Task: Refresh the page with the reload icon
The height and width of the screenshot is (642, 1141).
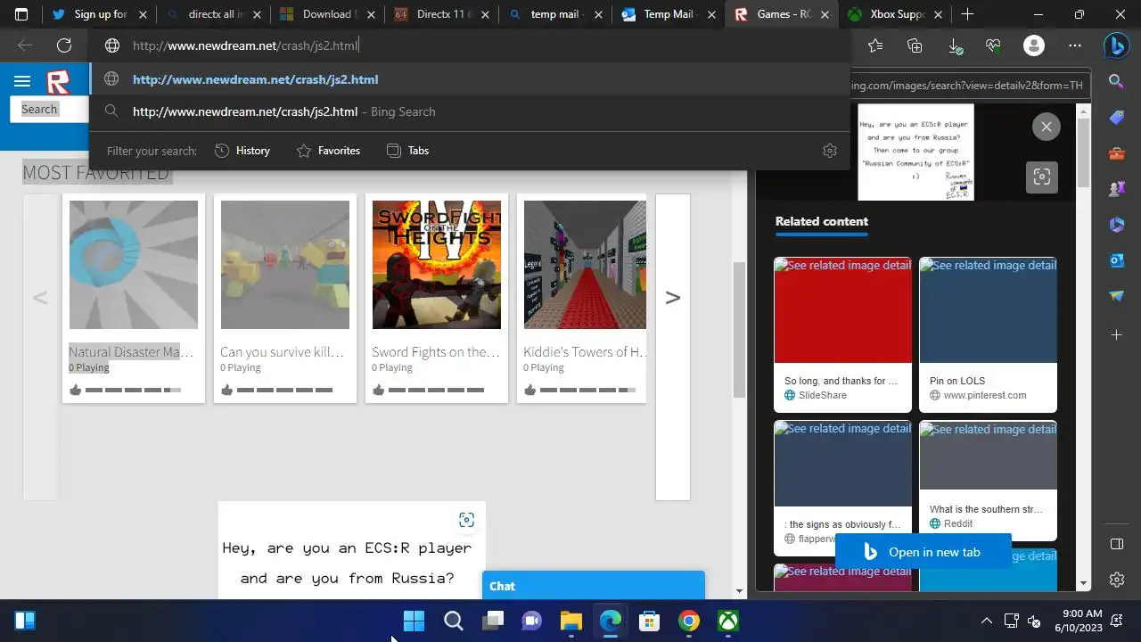Action: 64,45
